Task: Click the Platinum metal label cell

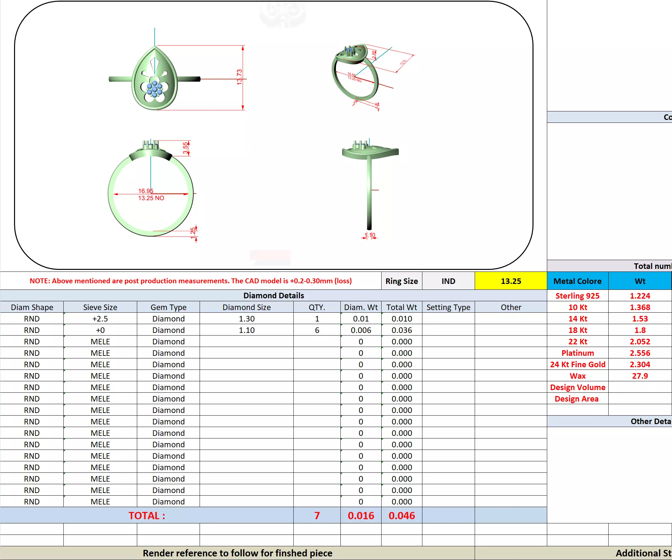Action: click(577, 353)
